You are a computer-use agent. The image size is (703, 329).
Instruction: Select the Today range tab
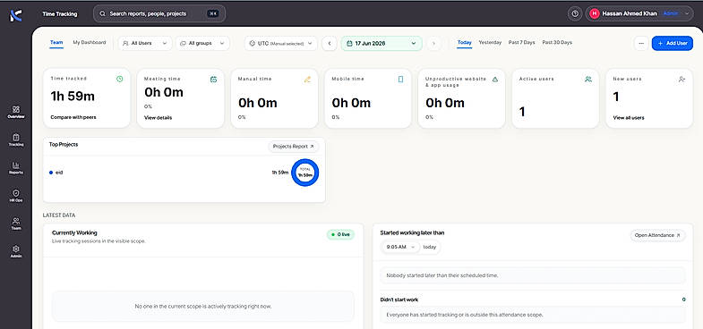[465, 43]
